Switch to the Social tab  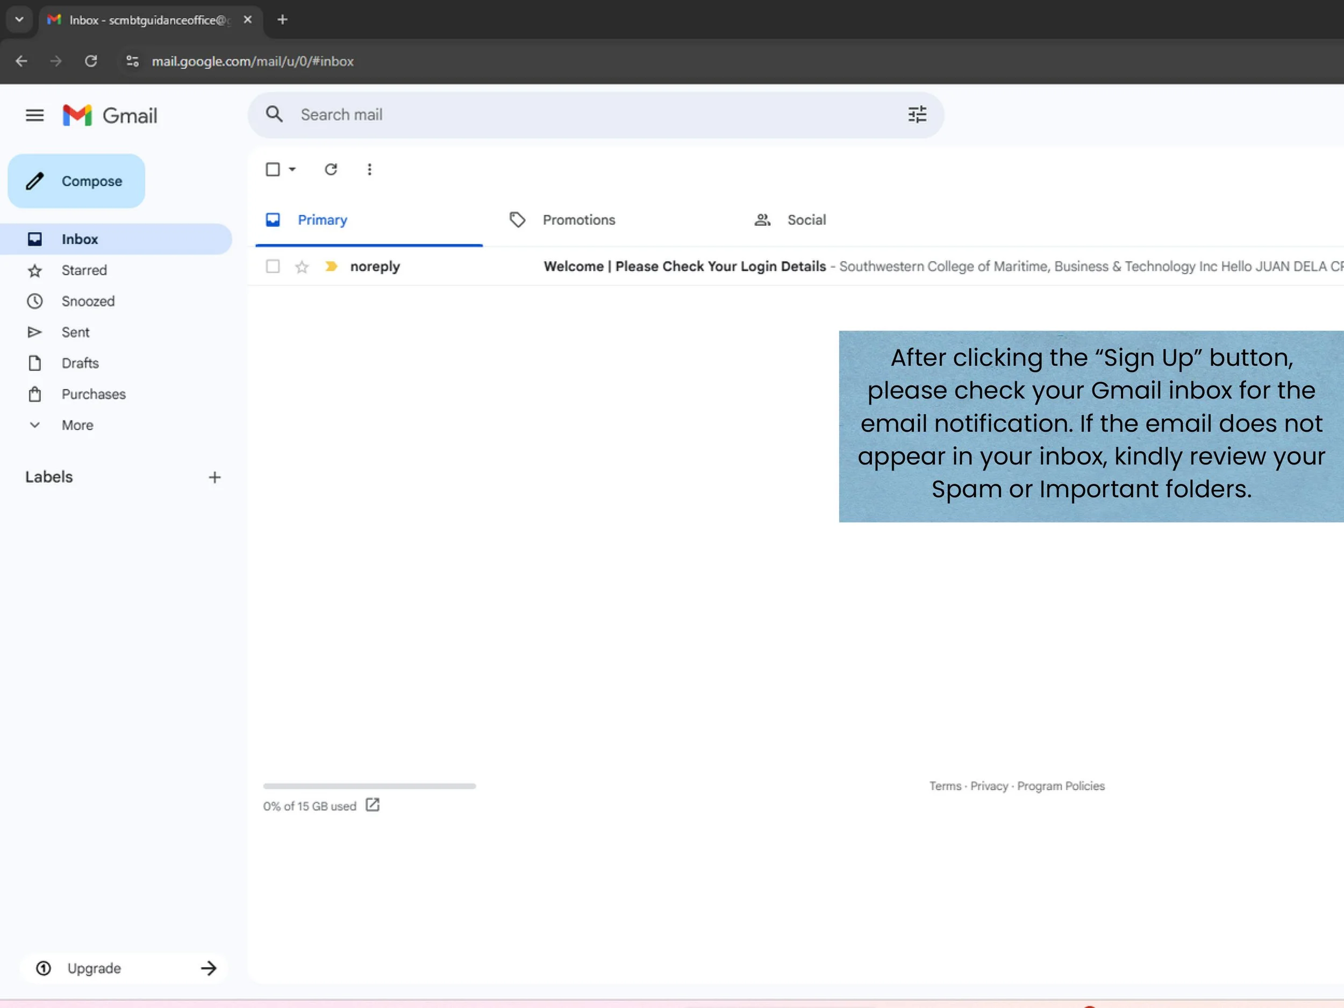pos(806,220)
